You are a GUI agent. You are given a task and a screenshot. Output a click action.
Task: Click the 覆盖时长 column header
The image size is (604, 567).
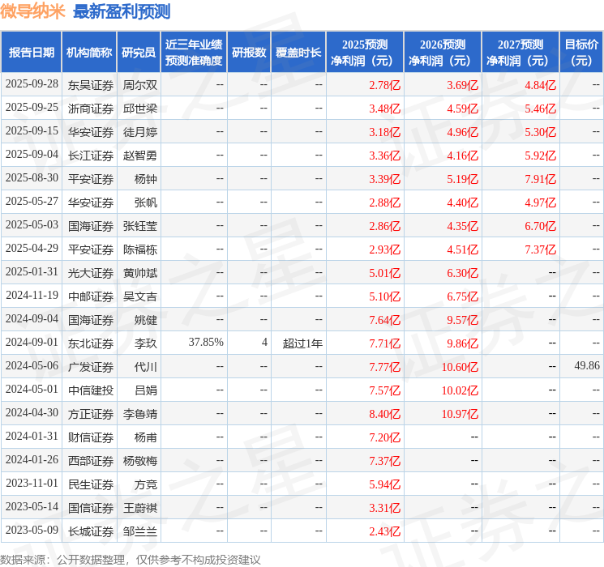pos(298,53)
